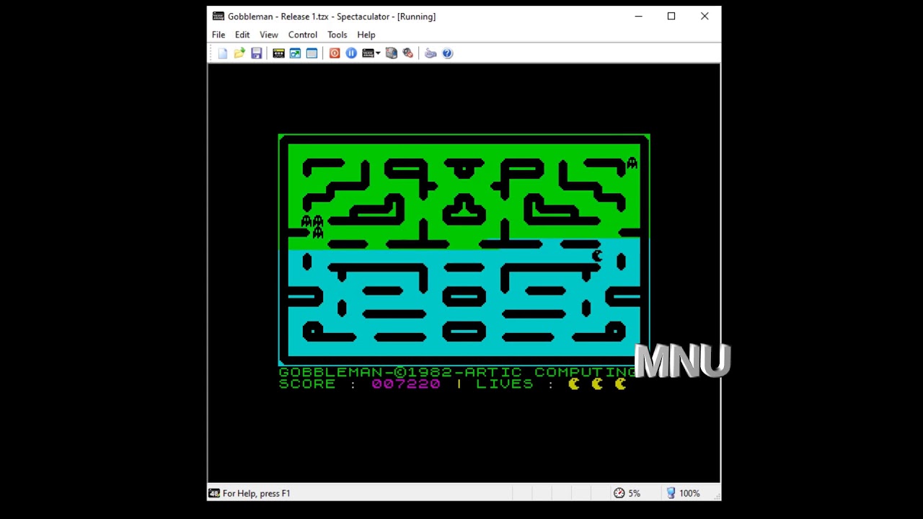The image size is (923, 519).
Task: Open a file with the folder icon
Action: (239, 53)
